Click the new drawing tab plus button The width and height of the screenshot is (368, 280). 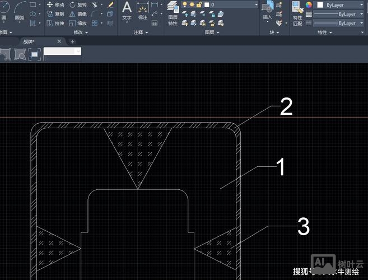click(72, 41)
